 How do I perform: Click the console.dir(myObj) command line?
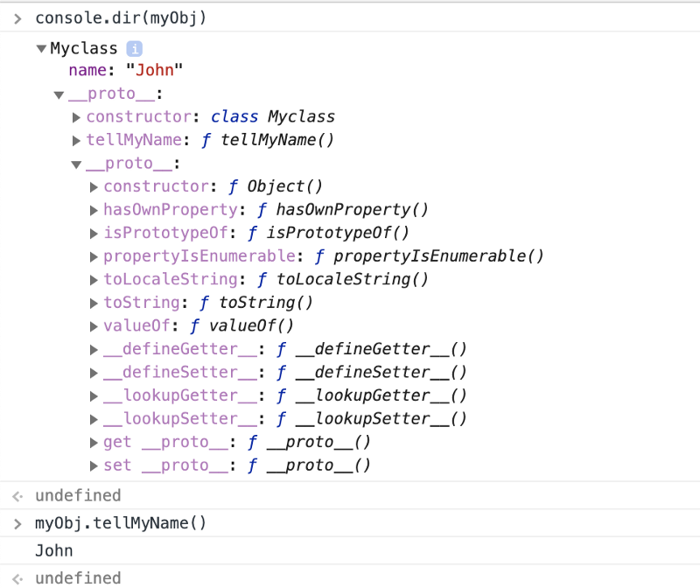pyautogui.click(x=121, y=18)
